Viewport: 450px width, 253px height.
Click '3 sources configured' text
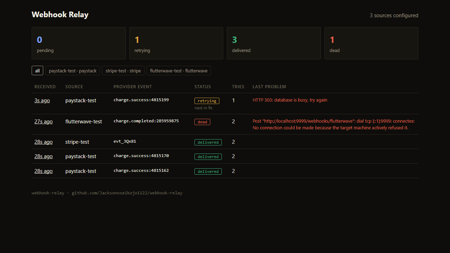394,15
